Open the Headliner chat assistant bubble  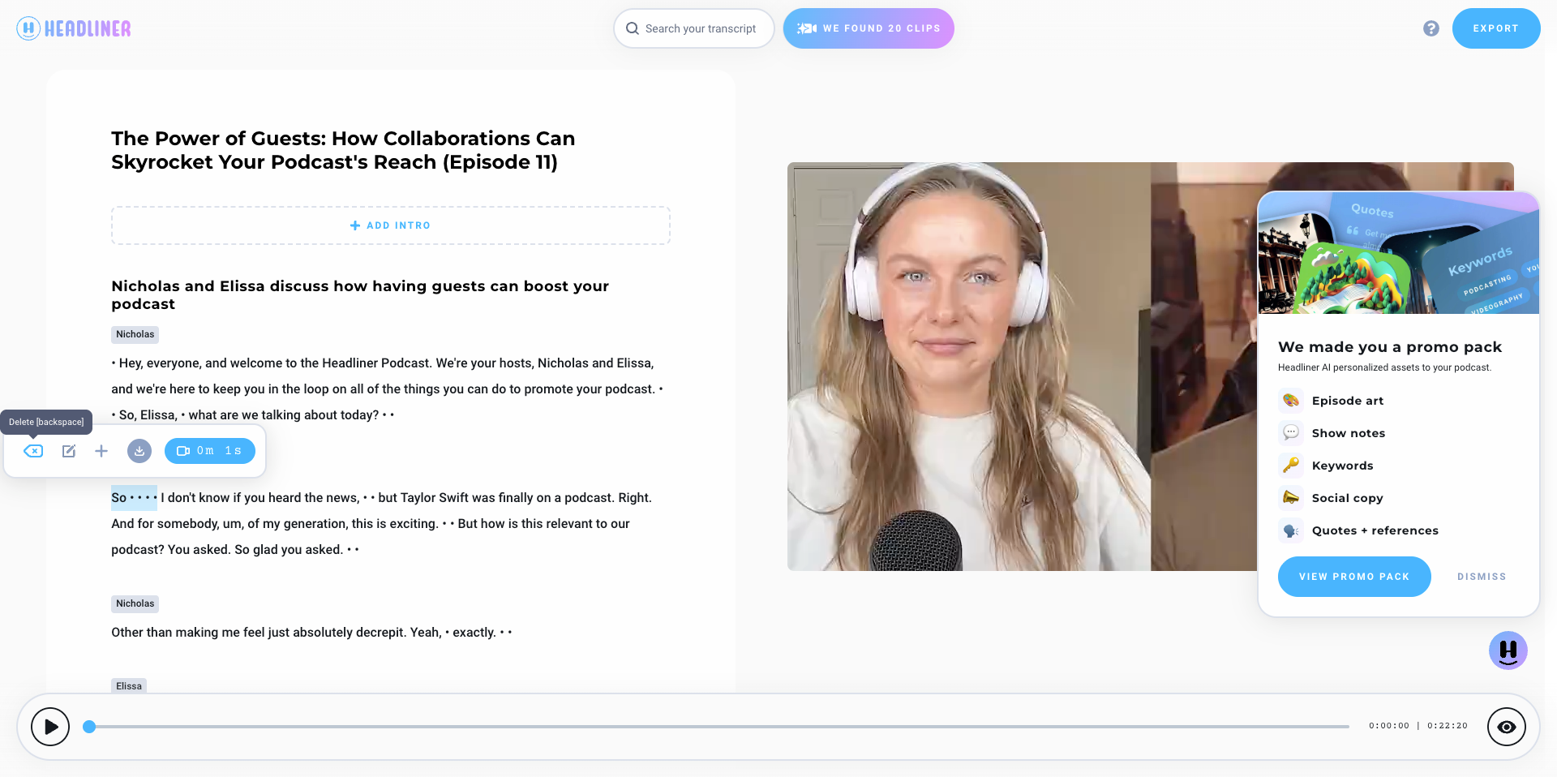click(1508, 650)
